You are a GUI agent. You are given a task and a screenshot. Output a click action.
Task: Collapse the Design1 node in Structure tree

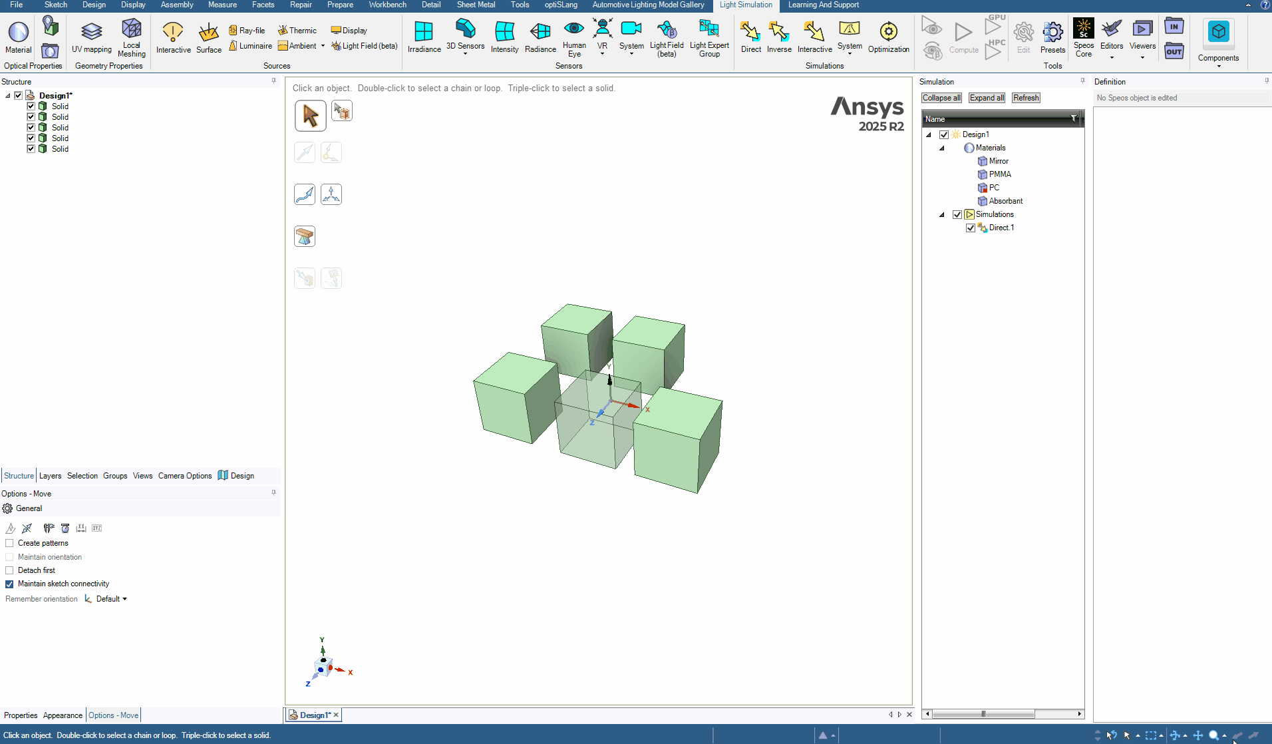pos(8,95)
